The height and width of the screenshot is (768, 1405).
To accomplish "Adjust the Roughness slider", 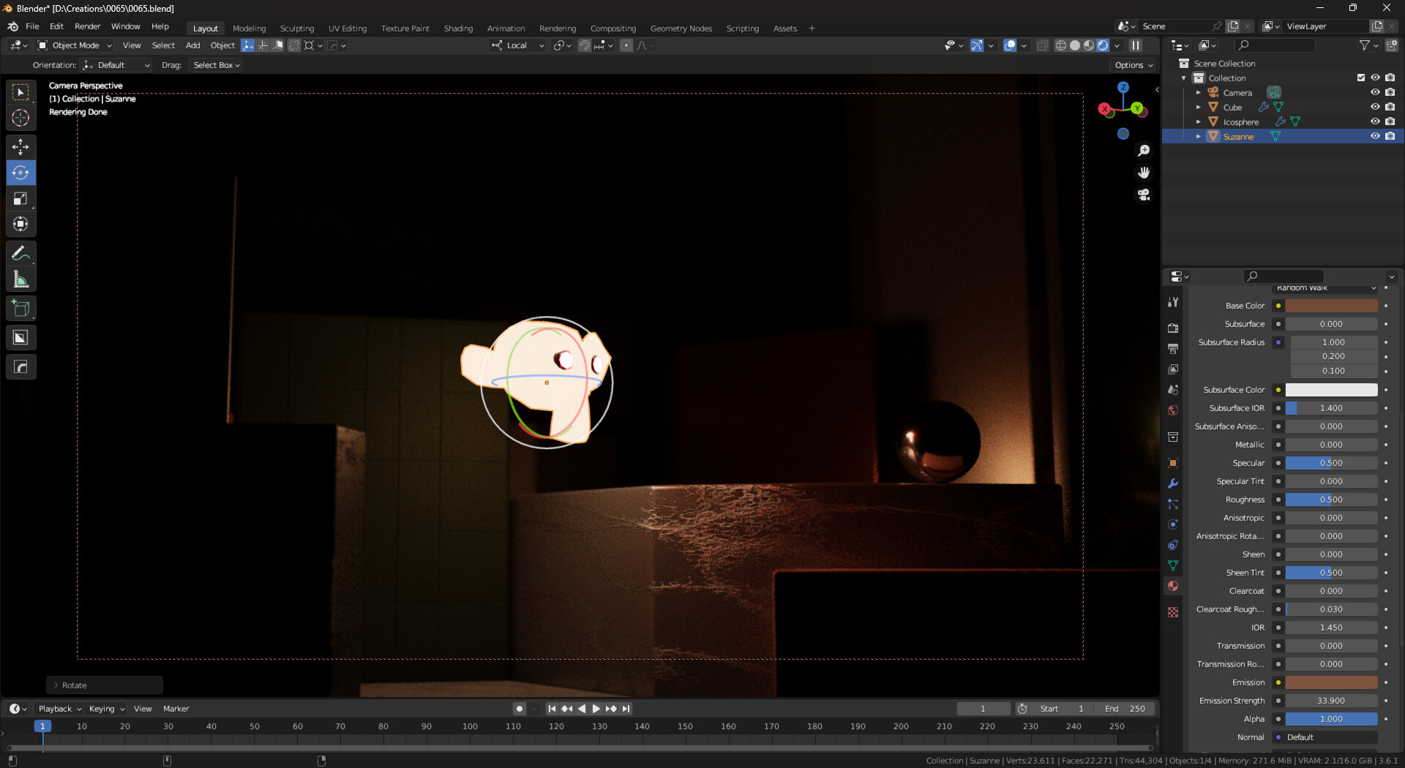I will (x=1331, y=500).
